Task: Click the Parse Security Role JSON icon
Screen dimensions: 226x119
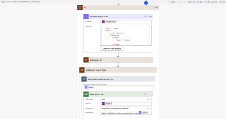Action: [86, 17]
